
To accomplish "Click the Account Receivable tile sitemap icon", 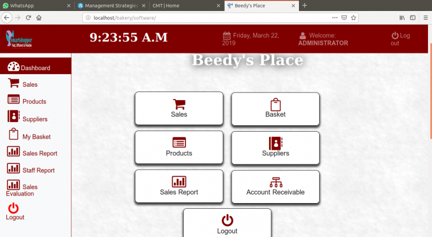I will coord(276,182).
